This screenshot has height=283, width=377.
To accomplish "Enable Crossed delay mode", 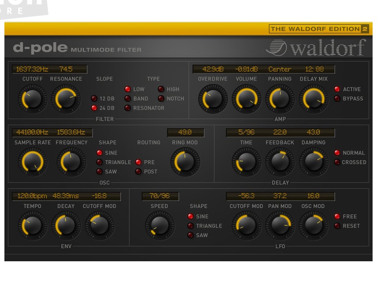I will [337, 162].
